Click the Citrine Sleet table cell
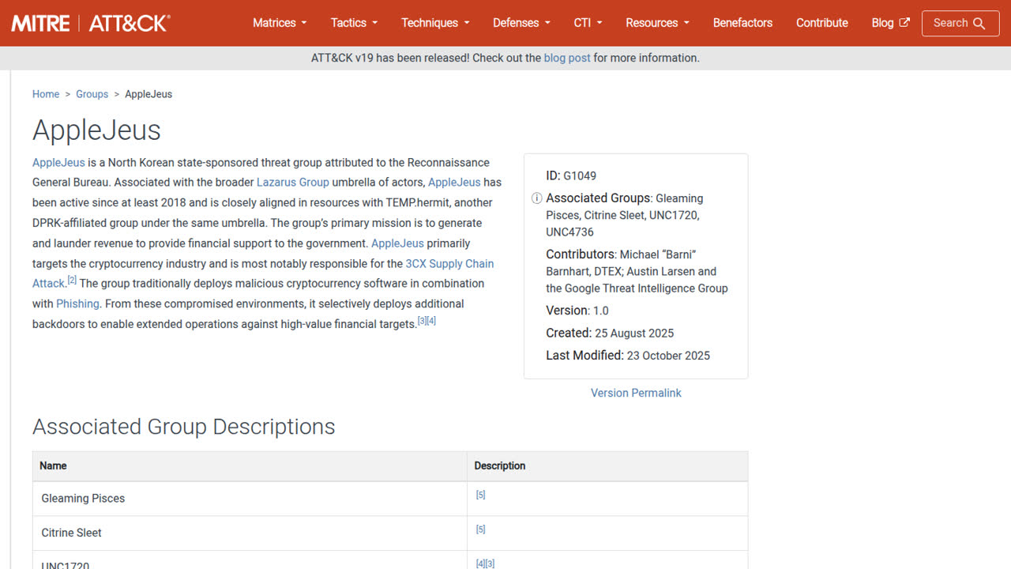 [x=250, y=533]
